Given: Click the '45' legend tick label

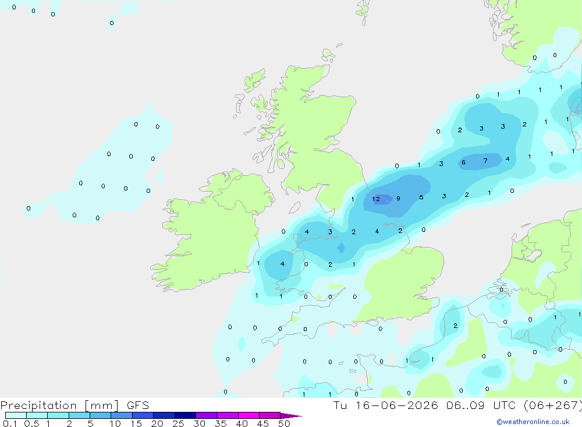Looking at the screenshot, I should 263,424.
